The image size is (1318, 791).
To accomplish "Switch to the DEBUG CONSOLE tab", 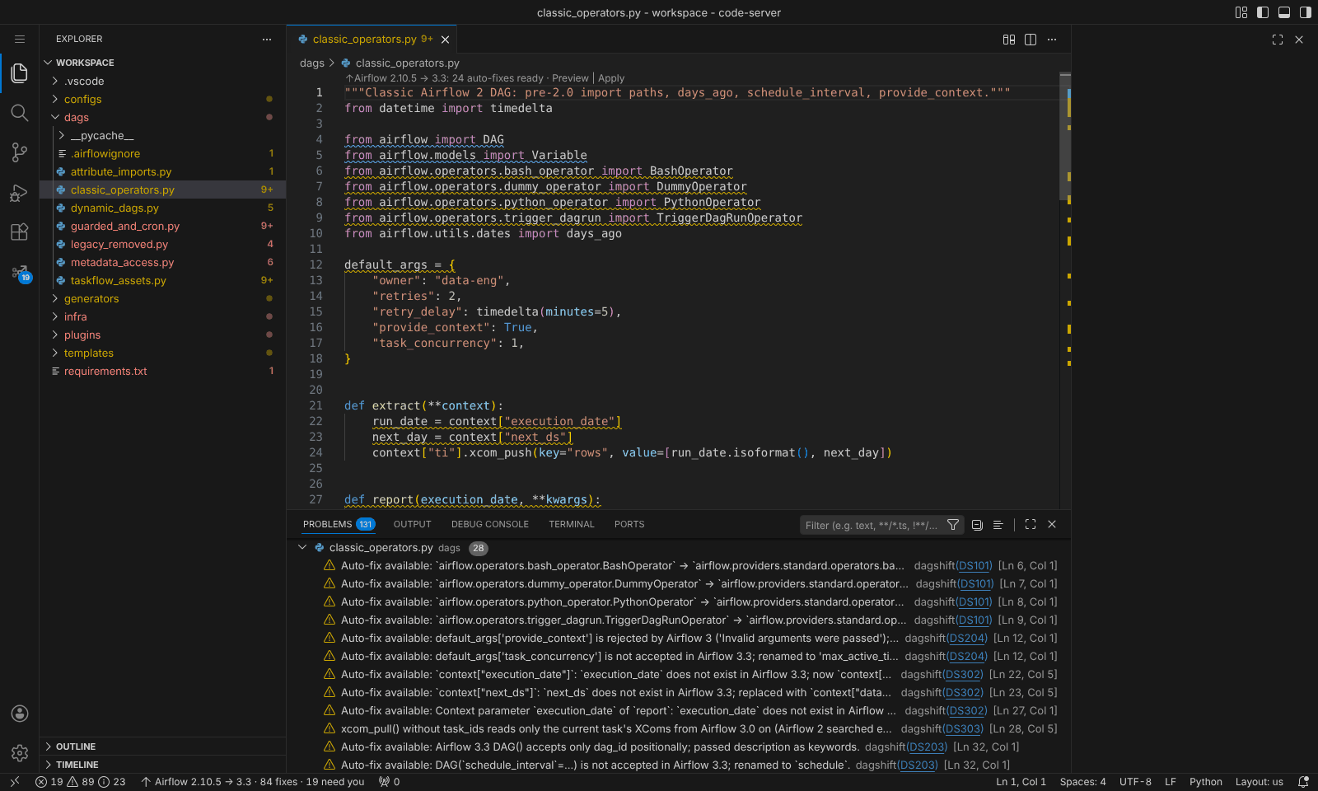I will [490, 524].
